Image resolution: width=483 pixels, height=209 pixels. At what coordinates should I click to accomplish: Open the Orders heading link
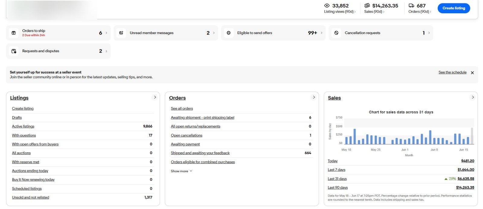(177, 98)
